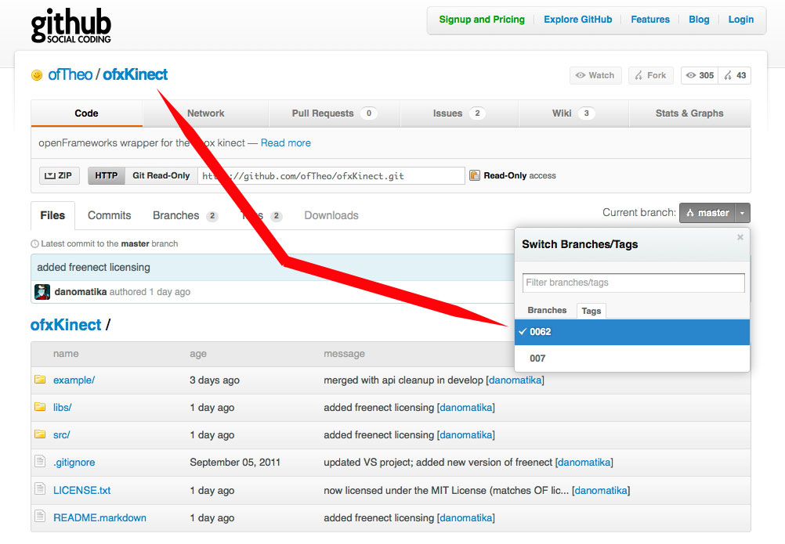Open the example/ folder icon
Viewport: 785px width, 544px height.
point(40,380)
